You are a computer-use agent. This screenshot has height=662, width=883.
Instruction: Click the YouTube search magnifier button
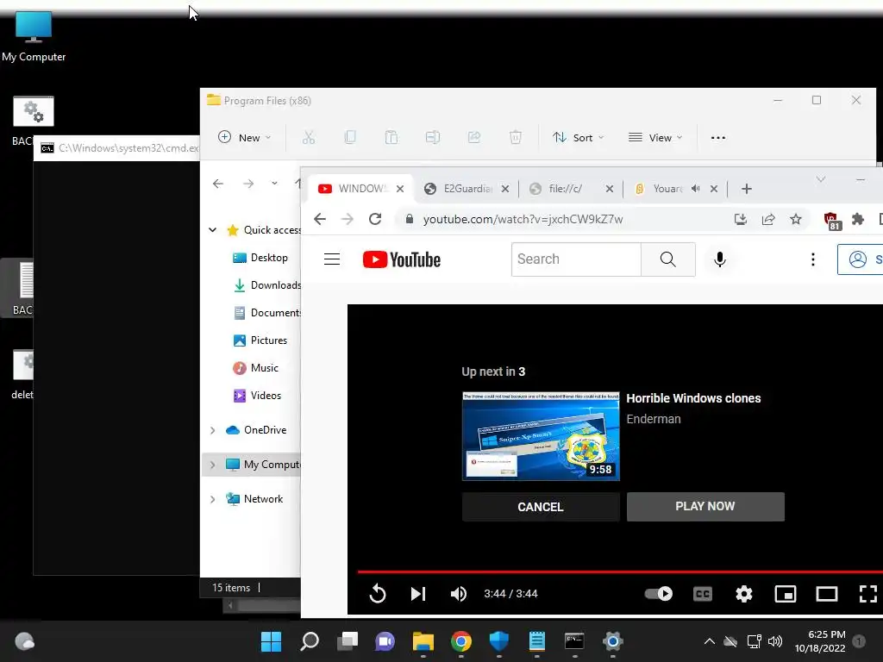click(668, 259)
